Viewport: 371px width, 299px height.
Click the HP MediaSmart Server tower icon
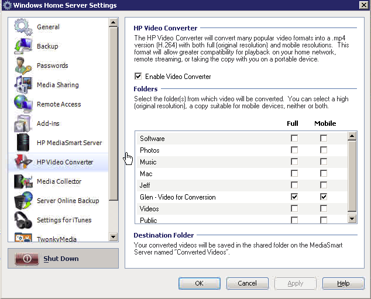(x=23, y=143)
